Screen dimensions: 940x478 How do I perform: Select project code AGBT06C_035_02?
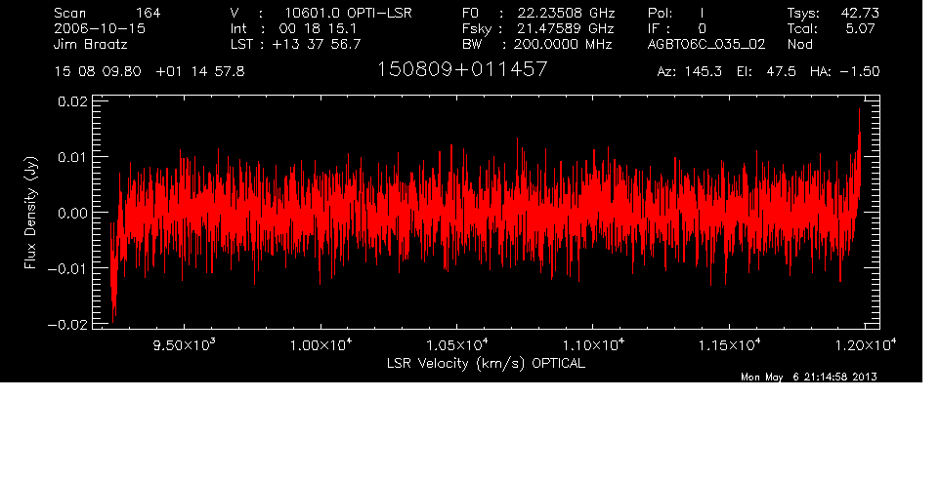tap(706, 45)
